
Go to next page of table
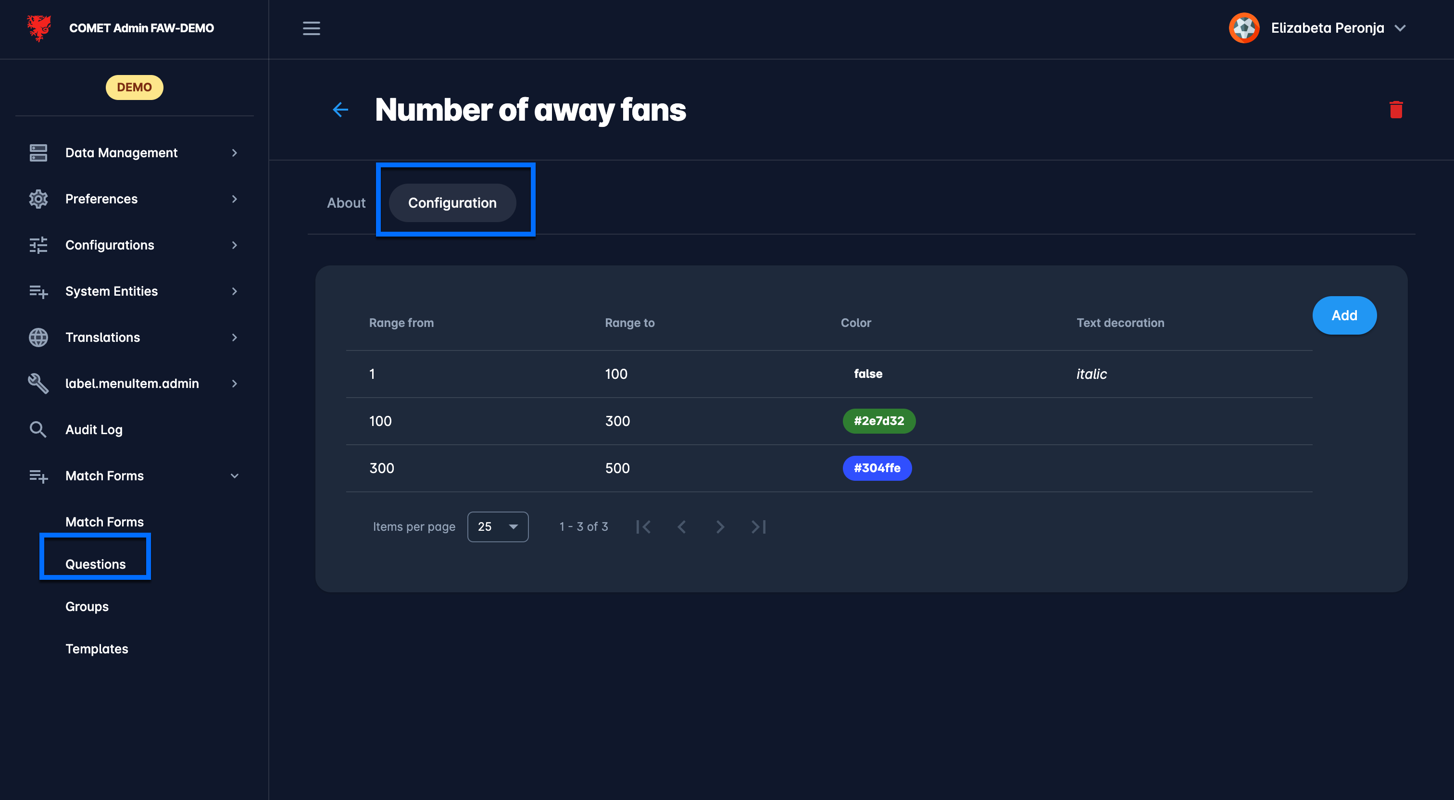[x=720, y=527]
